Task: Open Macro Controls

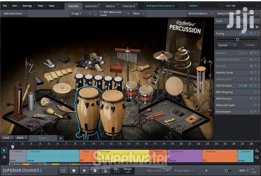Action: [157, 170]
